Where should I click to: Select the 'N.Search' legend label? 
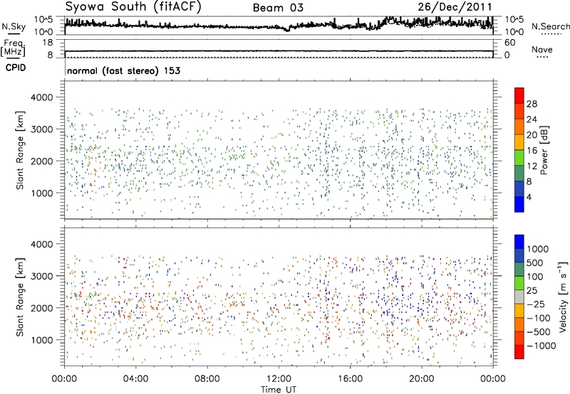point(550,26)
